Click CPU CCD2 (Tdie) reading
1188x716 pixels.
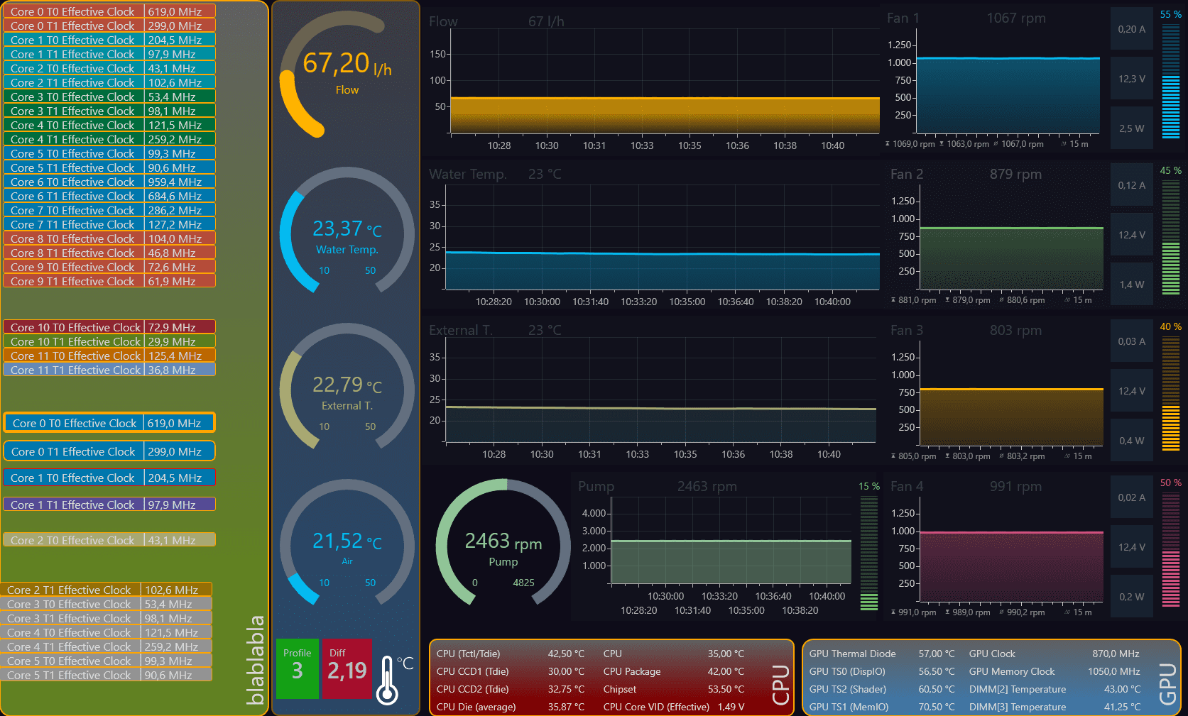point(511,689)
